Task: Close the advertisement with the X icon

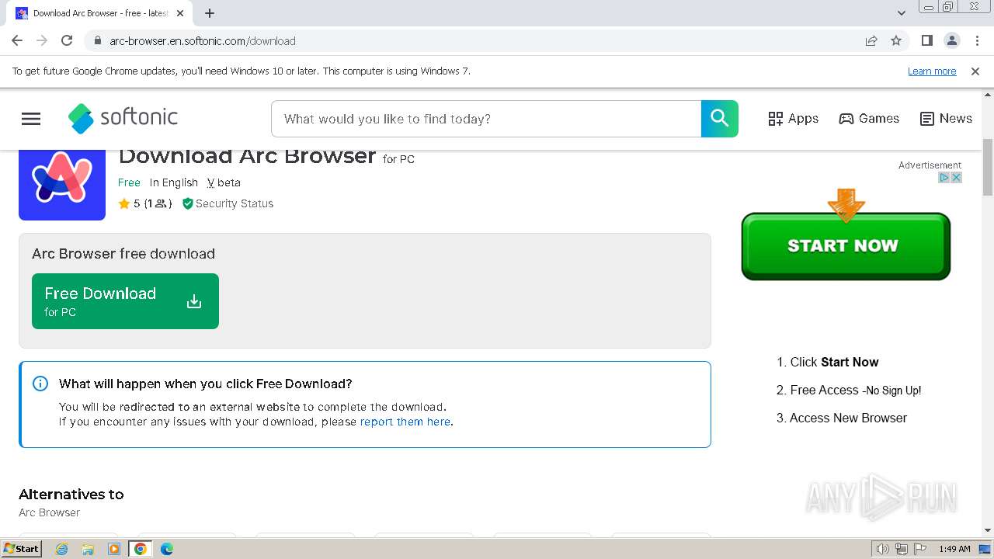Action: [x=957, y=178]
